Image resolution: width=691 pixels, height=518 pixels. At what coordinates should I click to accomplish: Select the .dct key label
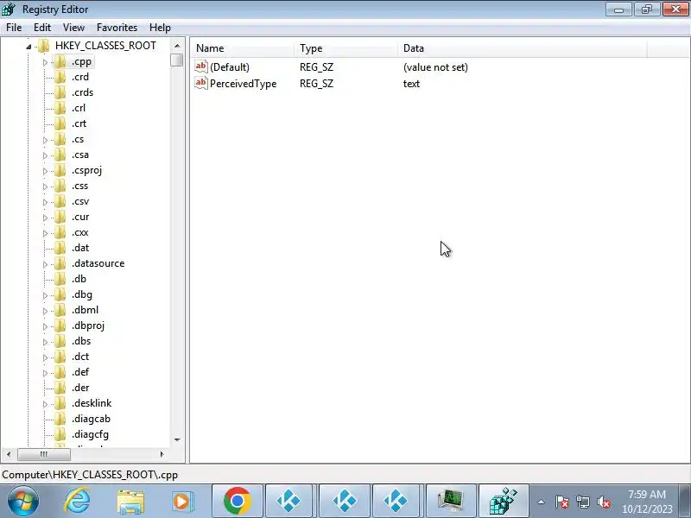pos(80,357)
